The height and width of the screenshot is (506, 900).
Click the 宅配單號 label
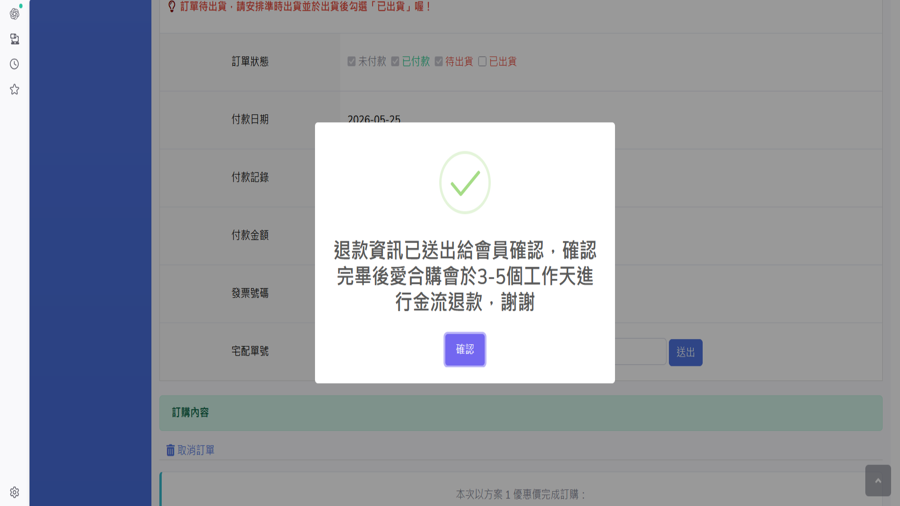coord(250,351)
